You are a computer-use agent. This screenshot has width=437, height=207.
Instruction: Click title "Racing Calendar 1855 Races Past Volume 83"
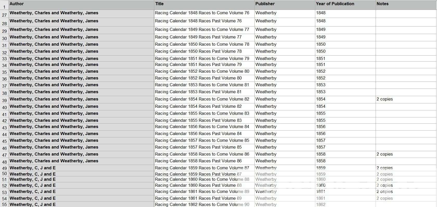point(198,121)
